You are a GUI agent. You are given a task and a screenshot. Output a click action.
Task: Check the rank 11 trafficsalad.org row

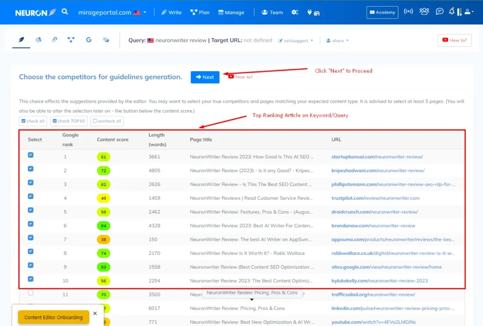click(x=31, y=293)
